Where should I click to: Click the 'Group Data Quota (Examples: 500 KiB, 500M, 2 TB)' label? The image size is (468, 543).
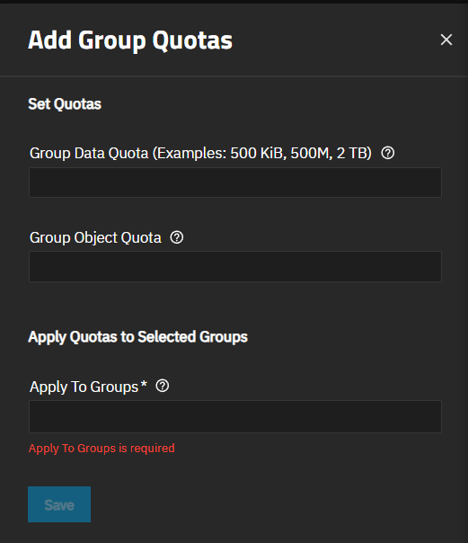point(200,153)
